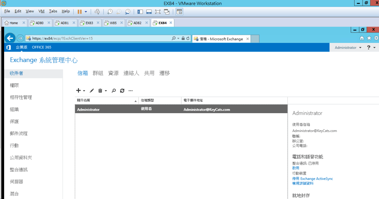Image resolution: width=379 pixels, height=199 pixels.
Task: Click the edit pencil icon in mailbox toolbar
Action: tap(92, 91)
